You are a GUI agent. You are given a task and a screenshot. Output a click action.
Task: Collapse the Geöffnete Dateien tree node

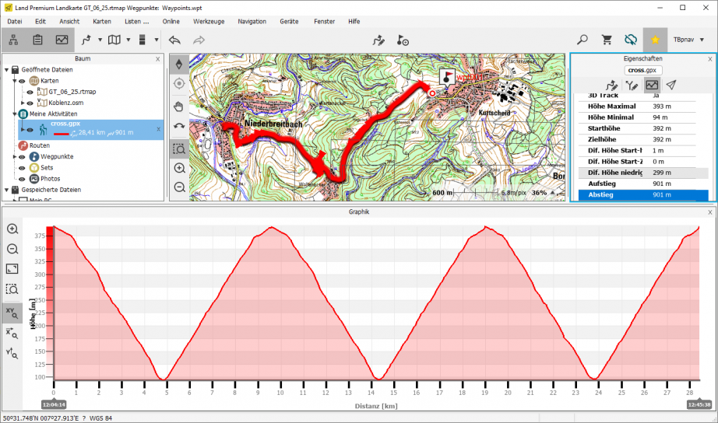coord(6,70)
